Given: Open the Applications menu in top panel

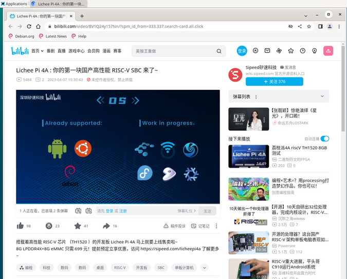Looking at the screenshot, I should [x=14, y=4].
